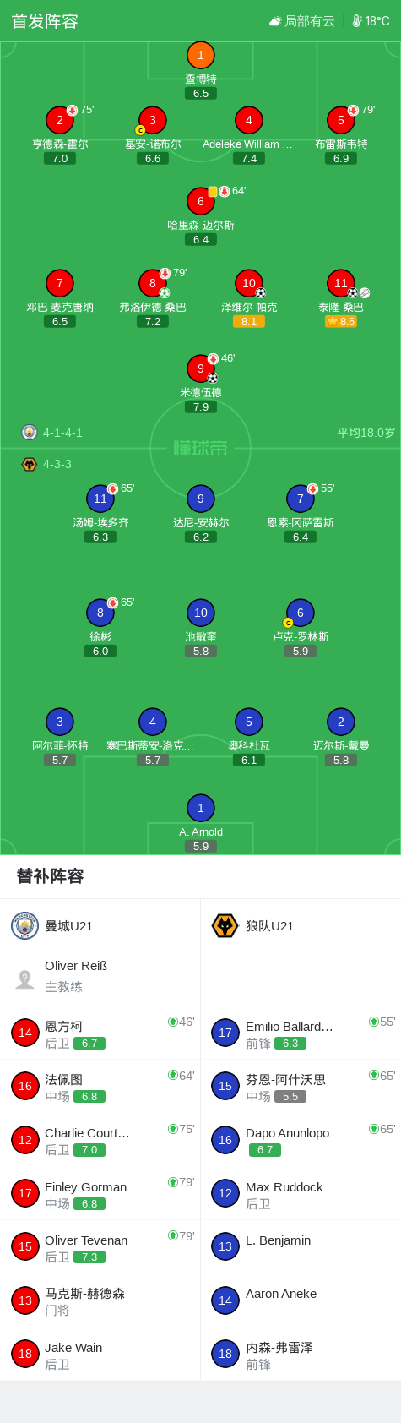Open goalkeeper A. Arnold's player icon

[200, 808]
